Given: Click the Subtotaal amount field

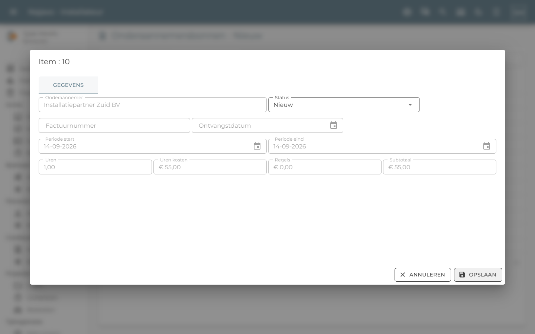Looking at the screenshot, I should click(440, 167).
